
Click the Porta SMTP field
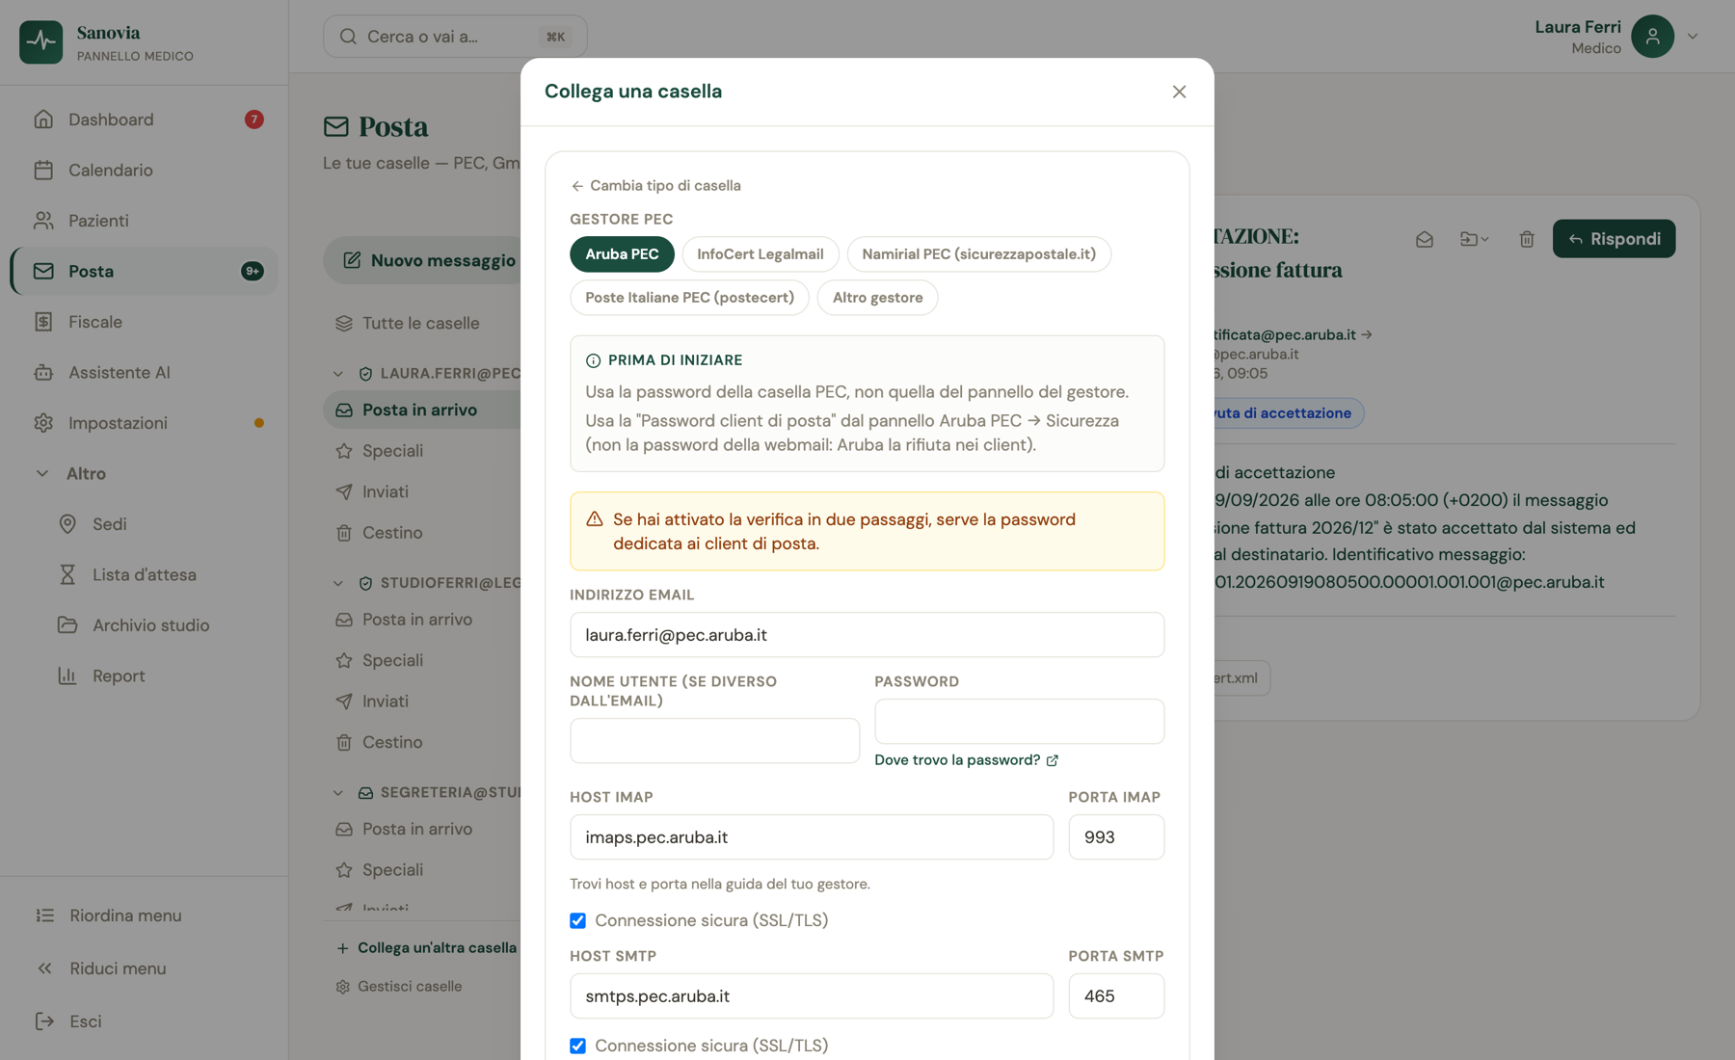(x=1116, y=996)
